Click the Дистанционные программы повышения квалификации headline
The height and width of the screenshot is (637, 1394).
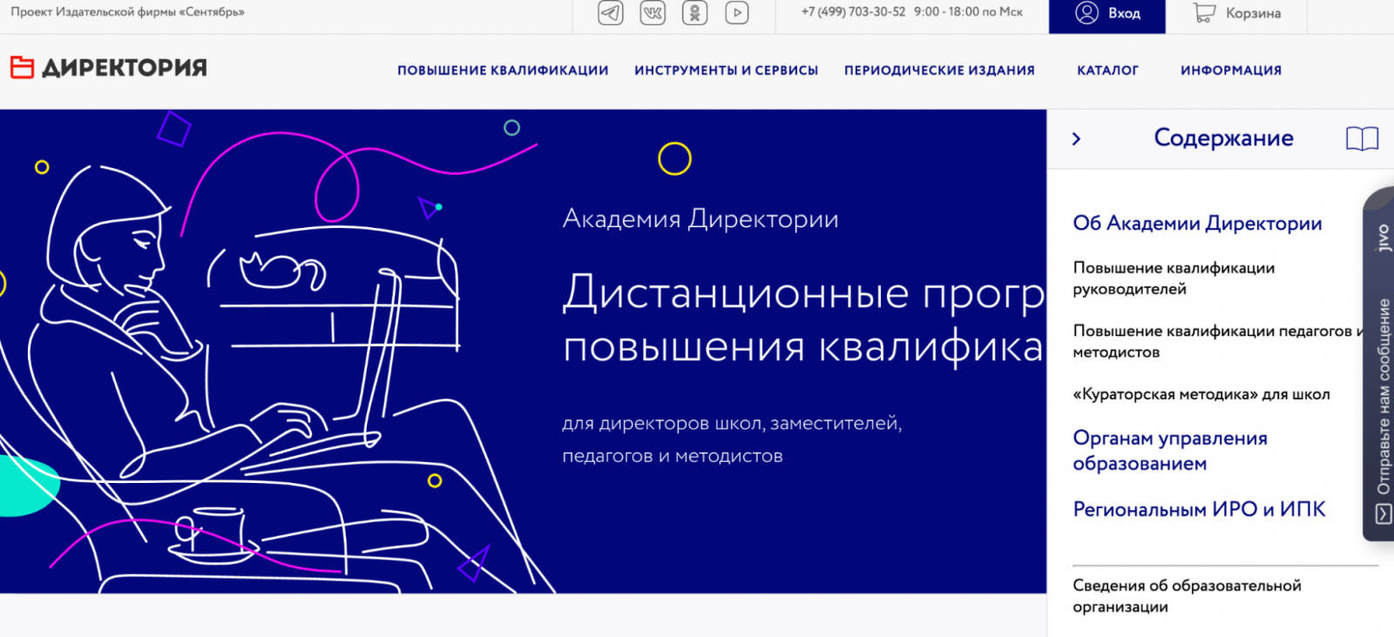[803, 319]
